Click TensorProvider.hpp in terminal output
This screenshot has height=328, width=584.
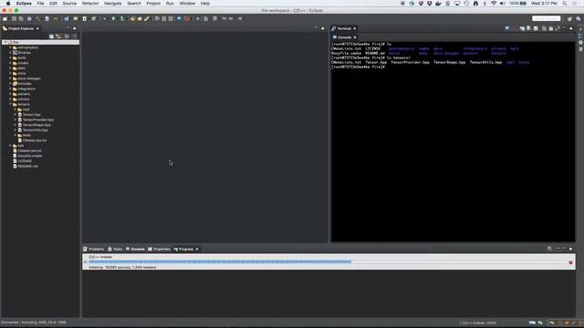pos(410,63)
